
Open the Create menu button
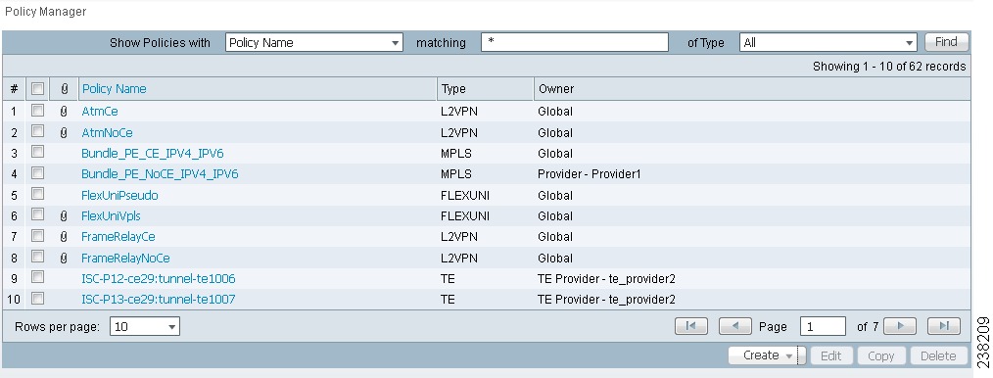(766, 355)
